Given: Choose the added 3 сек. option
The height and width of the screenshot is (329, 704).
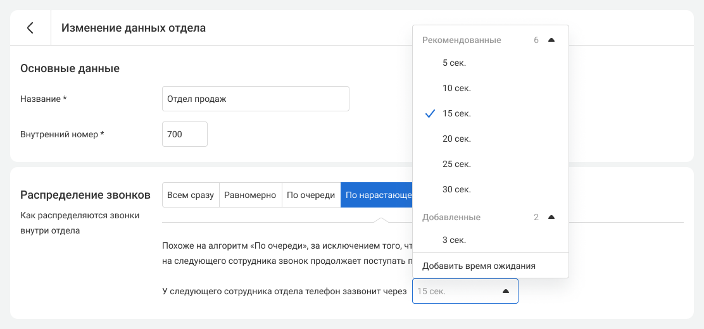Looking at the screenshot, I should (x=454, y=240).
